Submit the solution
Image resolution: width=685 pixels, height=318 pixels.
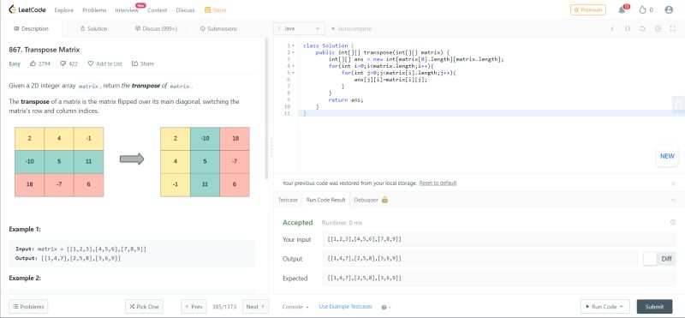click(x=654, y=307)
